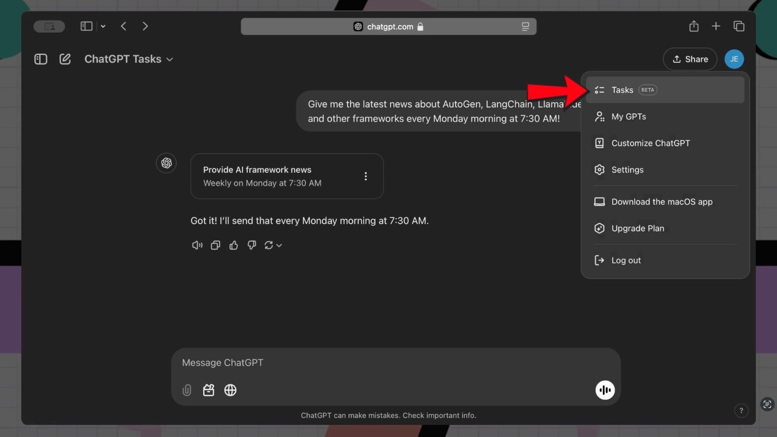Open the JE profile avatar menu

click(734, 59)
